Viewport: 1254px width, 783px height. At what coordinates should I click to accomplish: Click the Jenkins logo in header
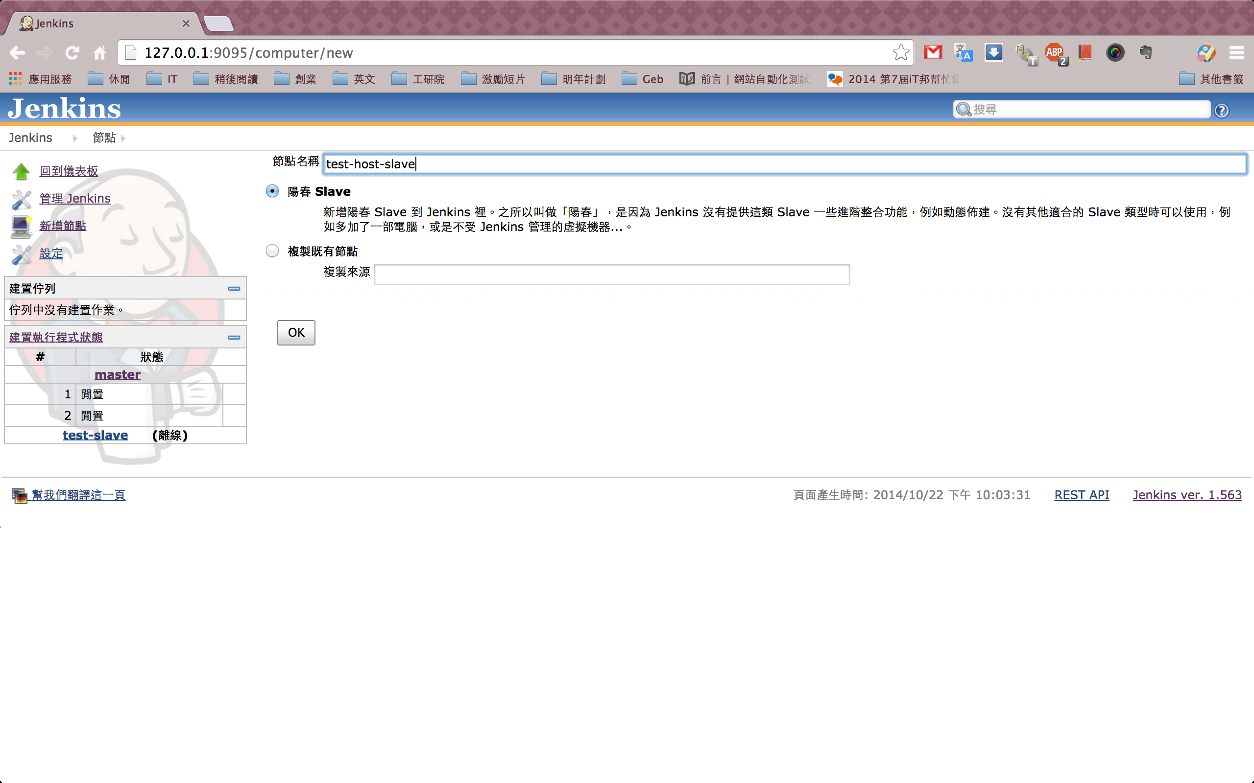[x=64, y=108]
